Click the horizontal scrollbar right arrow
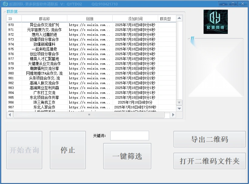Image resolution: width=249 pixels, height=184 pixels. [x=173, y=115]
